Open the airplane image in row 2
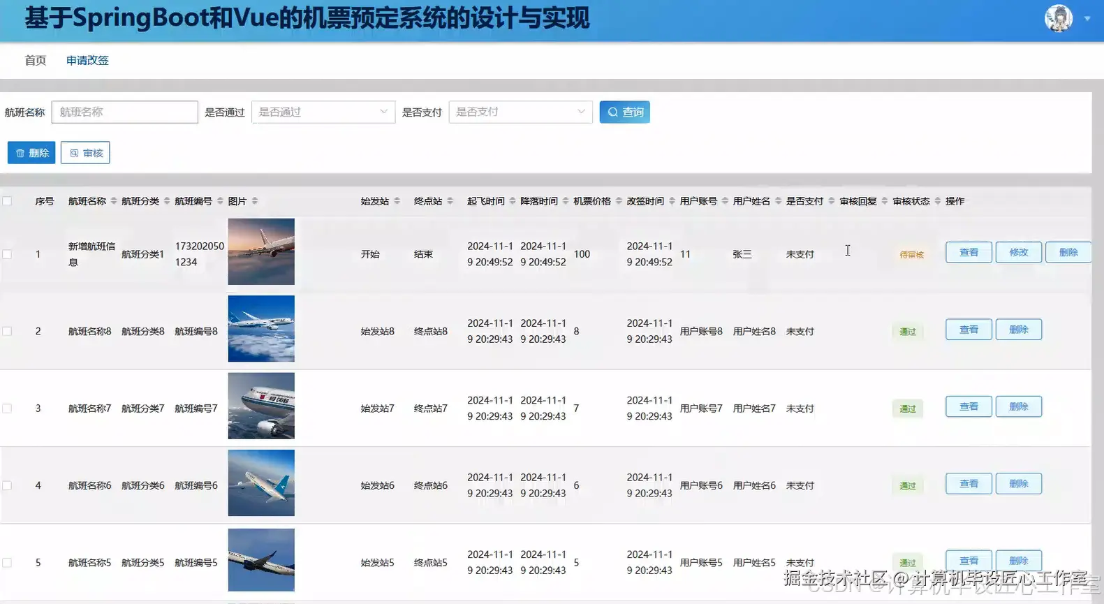 pyautogui.click(x=261, y=329)
